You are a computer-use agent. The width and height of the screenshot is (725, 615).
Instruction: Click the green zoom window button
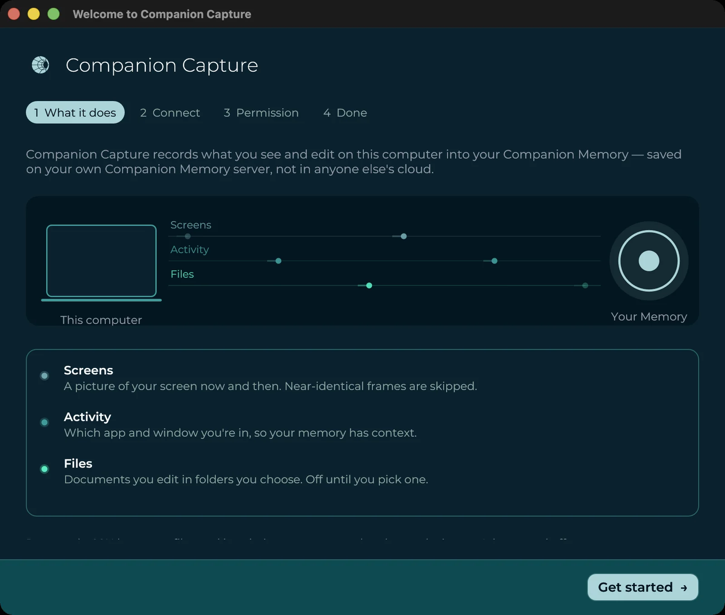pos(53,14)
